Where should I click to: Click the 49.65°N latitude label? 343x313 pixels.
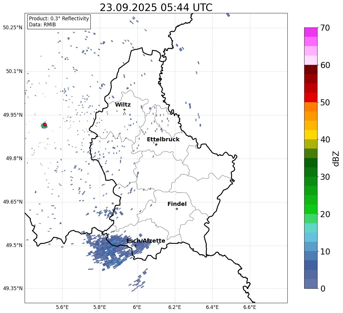click(x=13, y=202)
